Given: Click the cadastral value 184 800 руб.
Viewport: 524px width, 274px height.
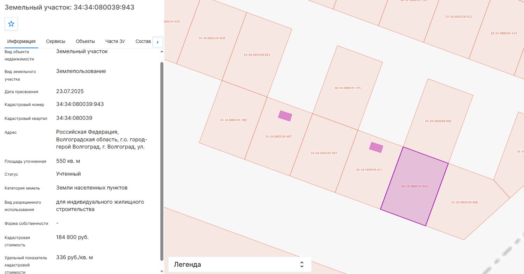Looking at the screenshot, I should click(72, 237).
